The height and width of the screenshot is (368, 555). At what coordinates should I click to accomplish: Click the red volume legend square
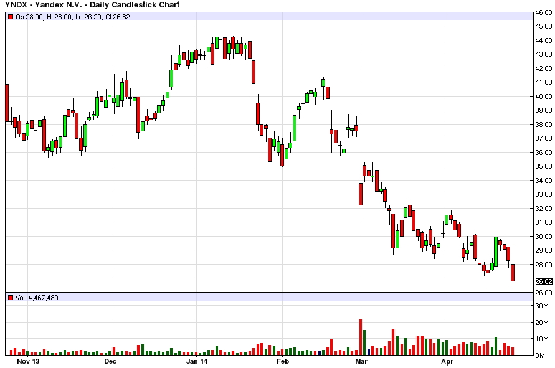tap(11, 298)
